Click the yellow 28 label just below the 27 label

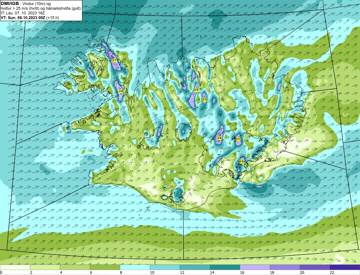(x=121, y=91)
